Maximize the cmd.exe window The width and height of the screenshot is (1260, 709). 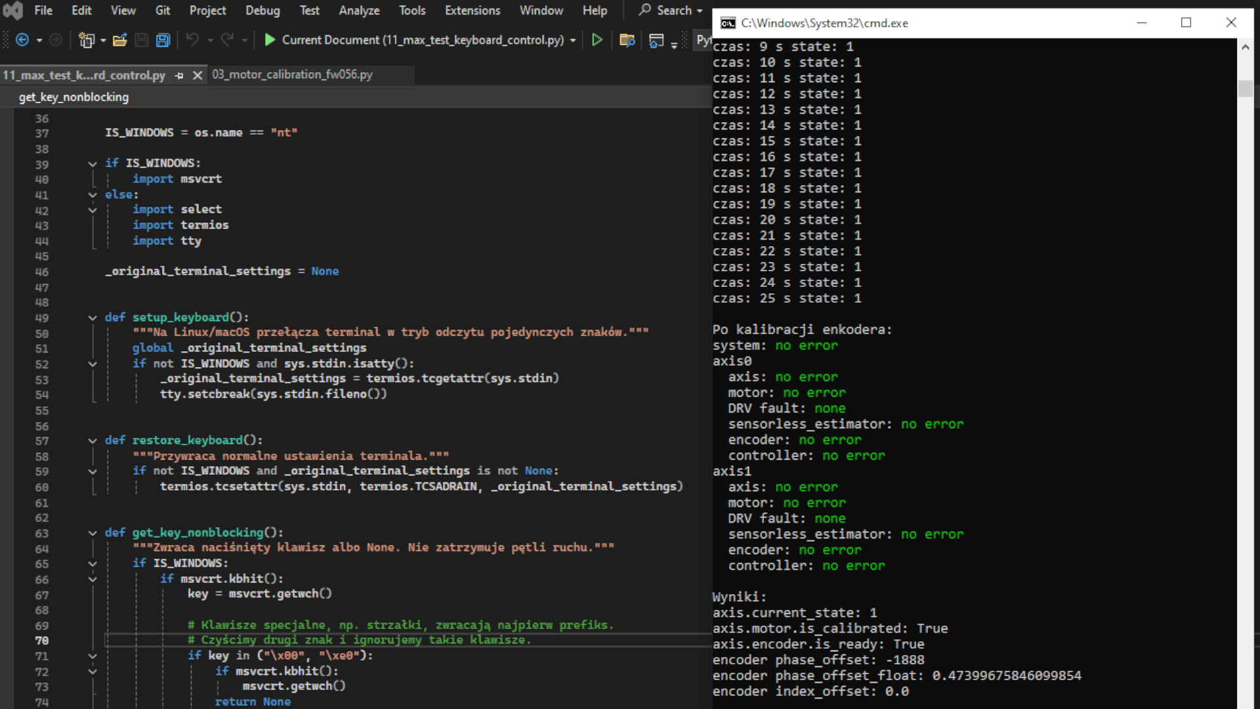1186,23
